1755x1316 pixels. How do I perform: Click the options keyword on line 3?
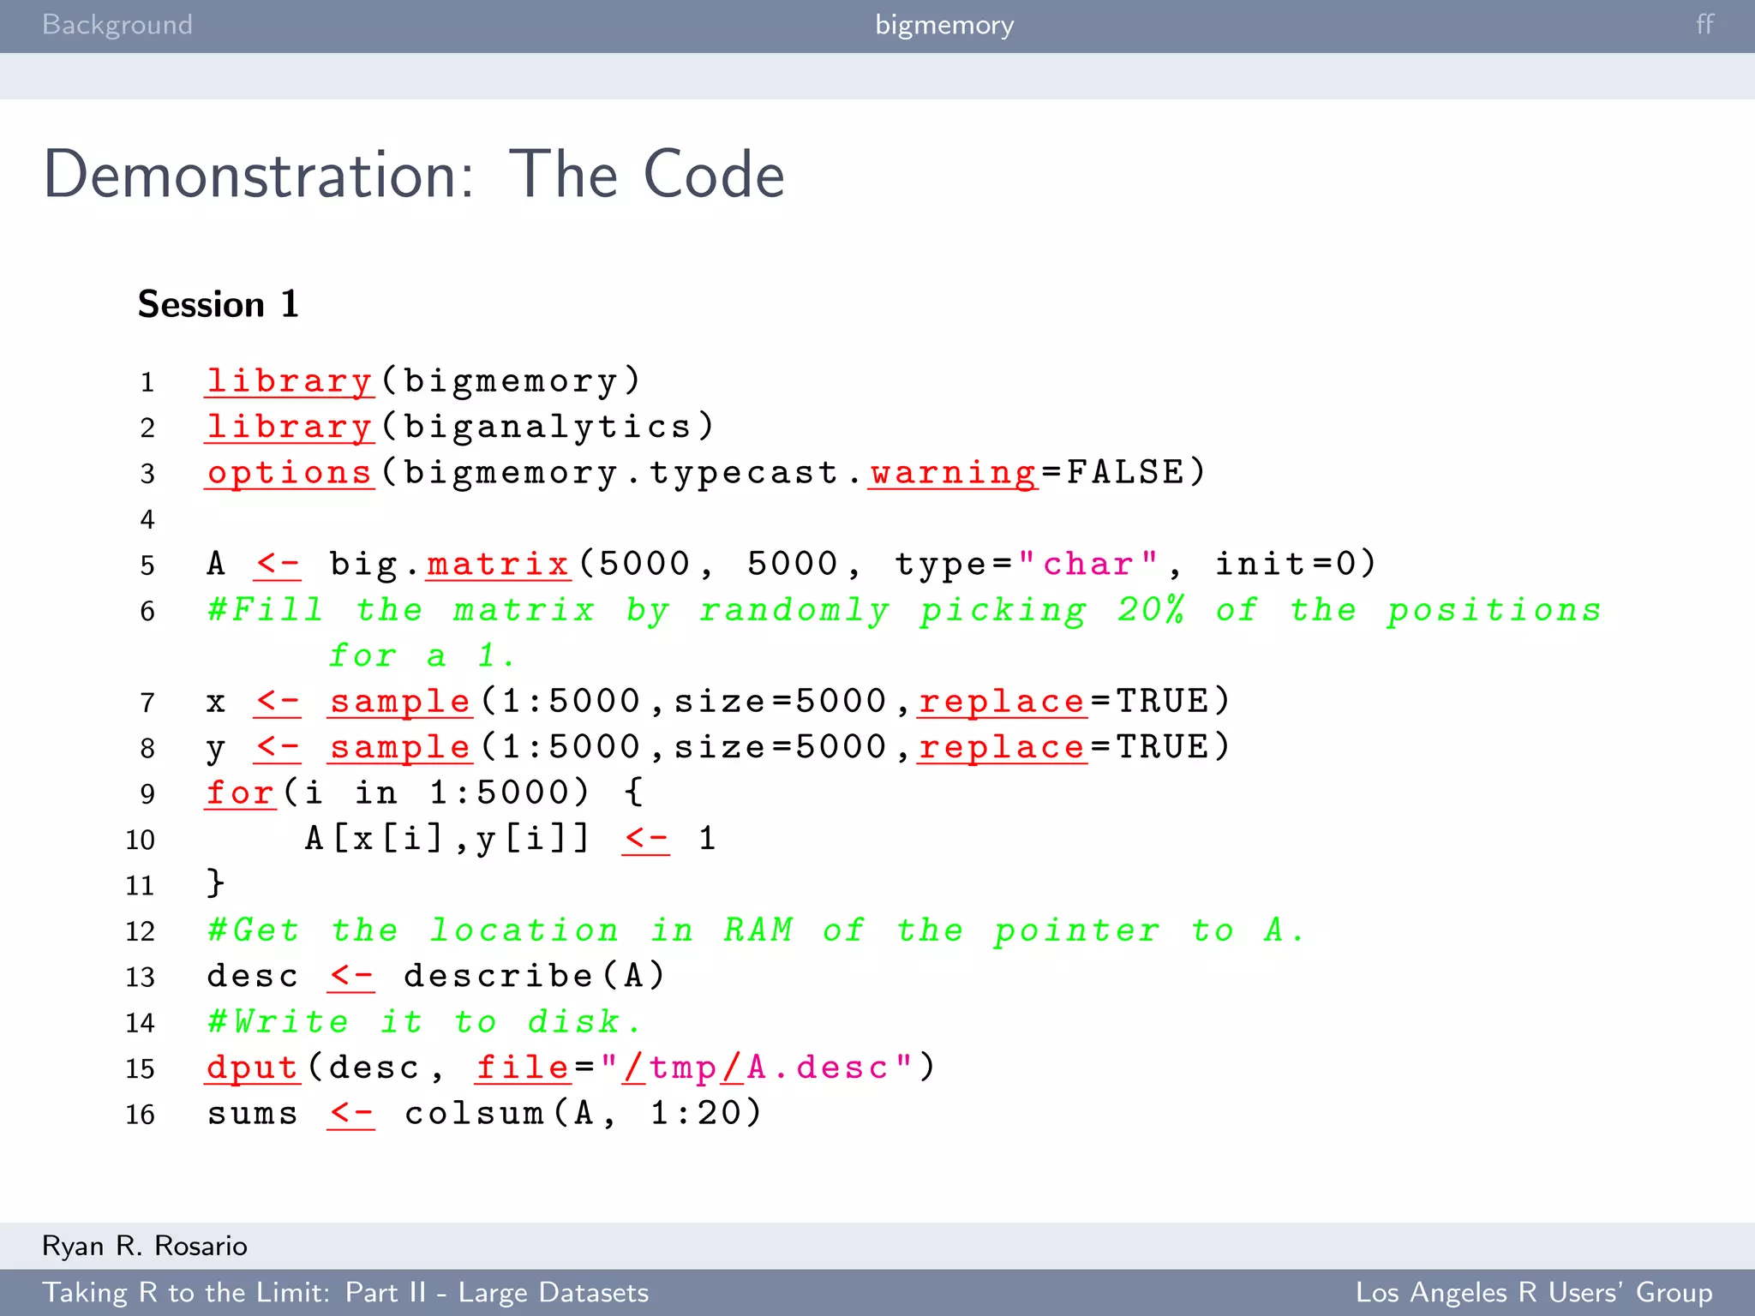pos(290,473)
